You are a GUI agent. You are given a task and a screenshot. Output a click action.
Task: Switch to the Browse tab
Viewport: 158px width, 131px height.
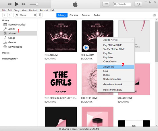coord(86,15)
